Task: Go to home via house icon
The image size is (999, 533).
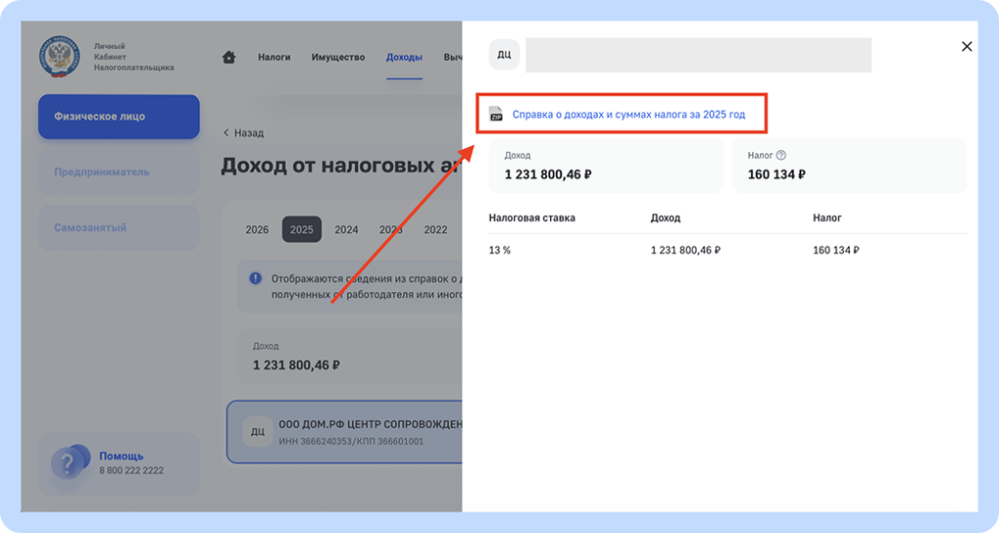Action: click(228, 57)
